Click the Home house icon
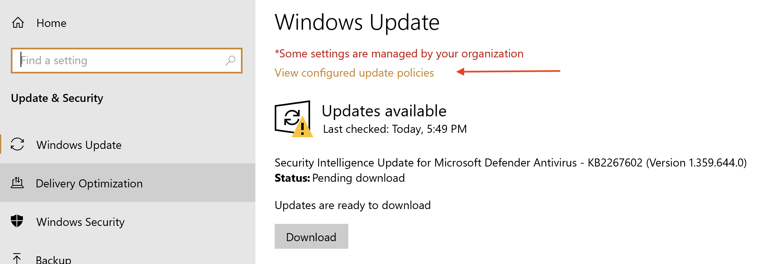Screen dimensions: 769x264 [x=18, y=22]
